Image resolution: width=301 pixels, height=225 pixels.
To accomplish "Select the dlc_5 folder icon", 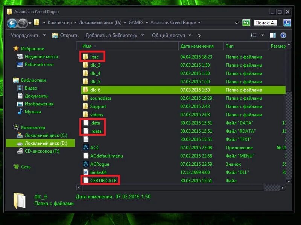I will click(x=85, y=81).
